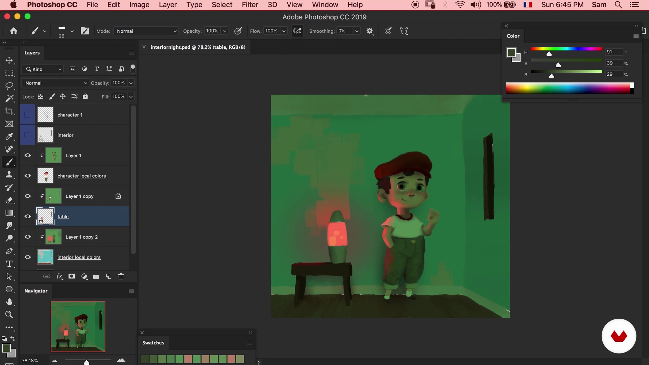This screenshot has width=649, height=365.
Task: Expand the Smoothing dropdown arrow
Action: [357, 31]
